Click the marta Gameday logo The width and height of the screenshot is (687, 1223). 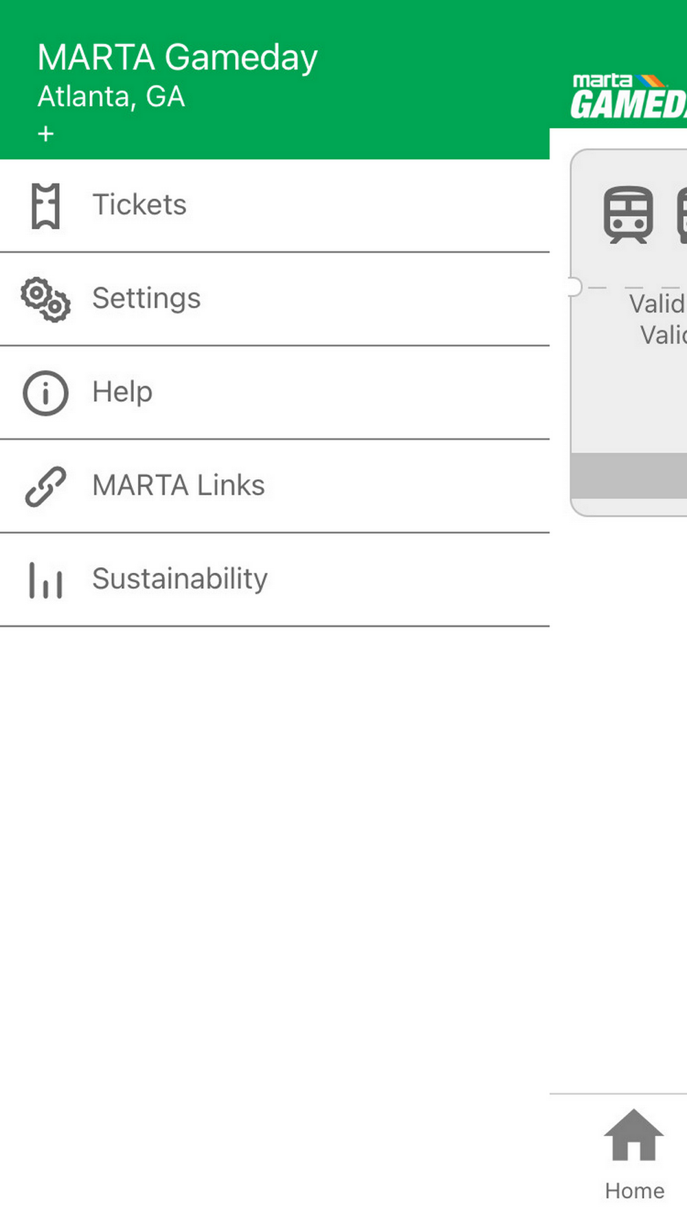[x=629, y=98]
